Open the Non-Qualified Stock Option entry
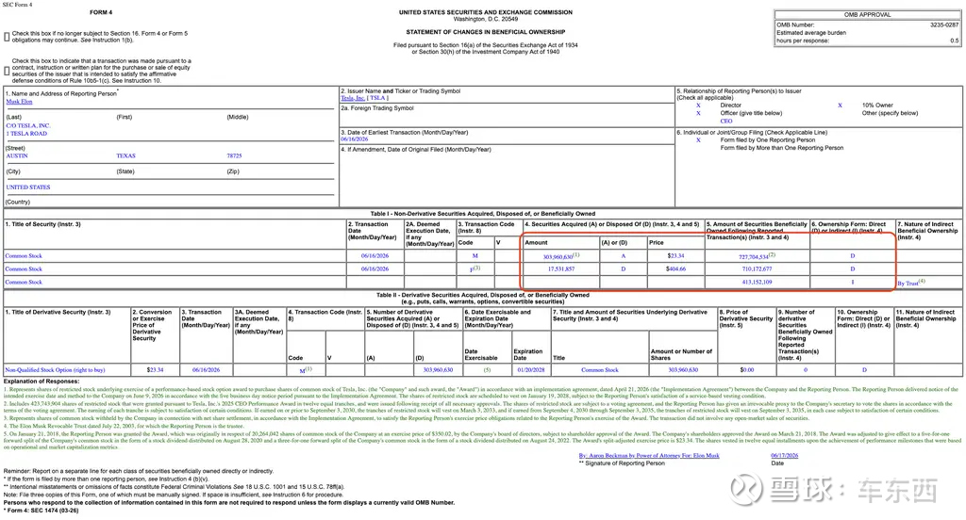966x520 pixels. [55, 370]
